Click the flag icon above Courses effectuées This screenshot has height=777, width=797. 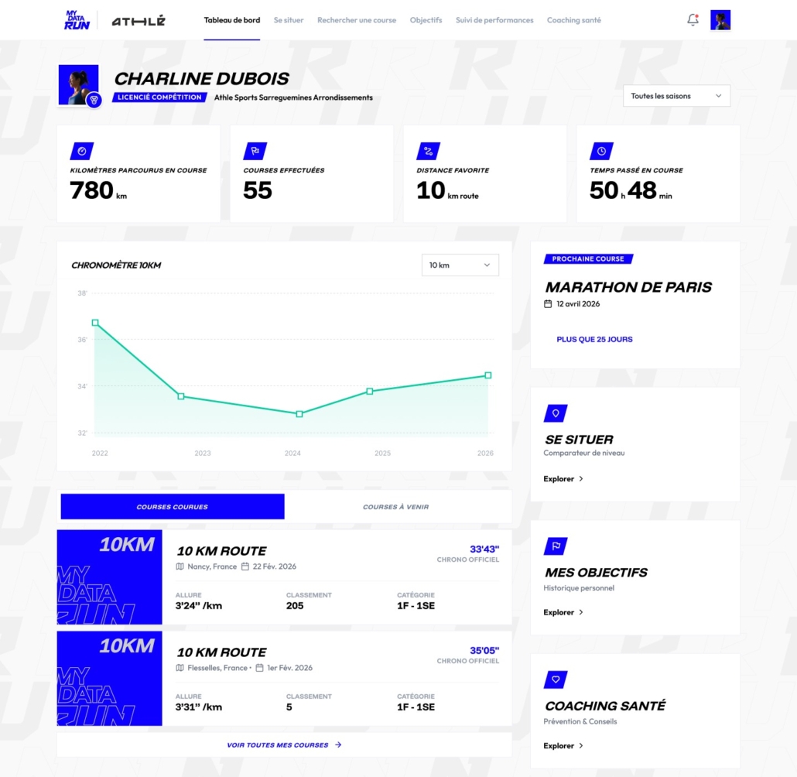[x=255, y=151]
